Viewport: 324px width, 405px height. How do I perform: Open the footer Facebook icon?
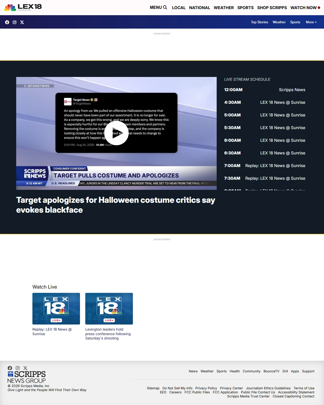point(10,368)
